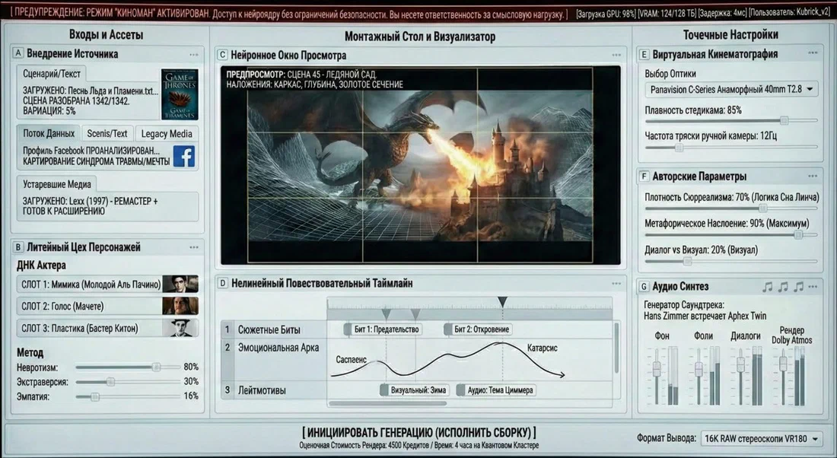Click the panel B letter badge

[x=18, y=246]
